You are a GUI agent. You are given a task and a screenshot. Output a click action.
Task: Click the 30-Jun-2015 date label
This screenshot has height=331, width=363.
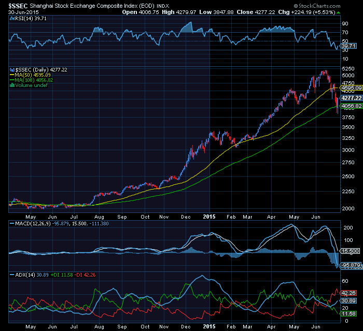[x=23, y=12]
